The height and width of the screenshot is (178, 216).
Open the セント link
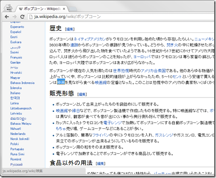point(177,76)
